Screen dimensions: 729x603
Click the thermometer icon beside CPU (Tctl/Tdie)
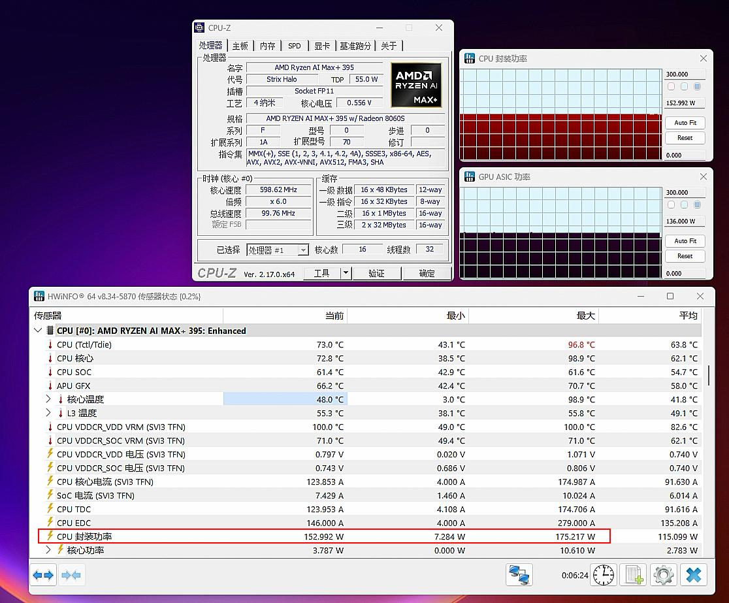(x=51, y=345)
